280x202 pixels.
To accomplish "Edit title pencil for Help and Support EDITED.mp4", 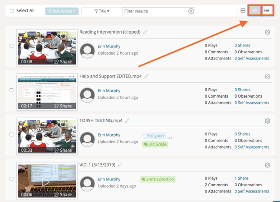I will tap(147, 76).
